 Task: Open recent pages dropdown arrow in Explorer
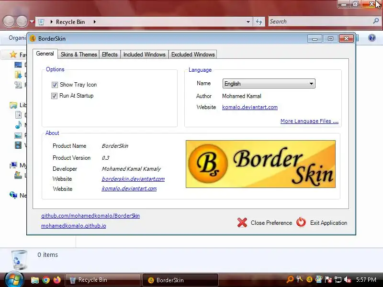pyautogui.click(x=32, y=22)
